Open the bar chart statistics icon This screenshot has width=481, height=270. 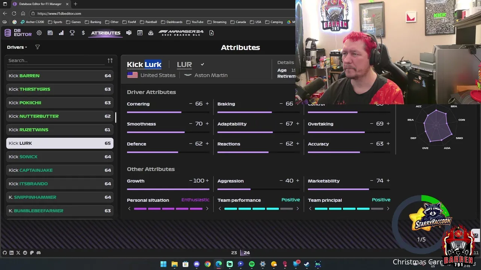(61, 33)
